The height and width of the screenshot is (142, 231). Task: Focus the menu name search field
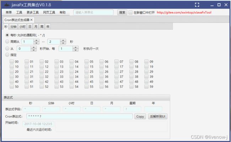click(93, 12)
